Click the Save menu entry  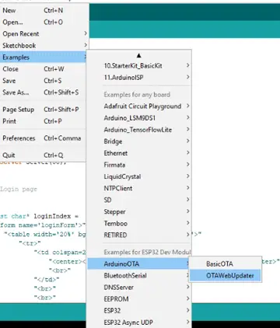(x=43, y=81)
